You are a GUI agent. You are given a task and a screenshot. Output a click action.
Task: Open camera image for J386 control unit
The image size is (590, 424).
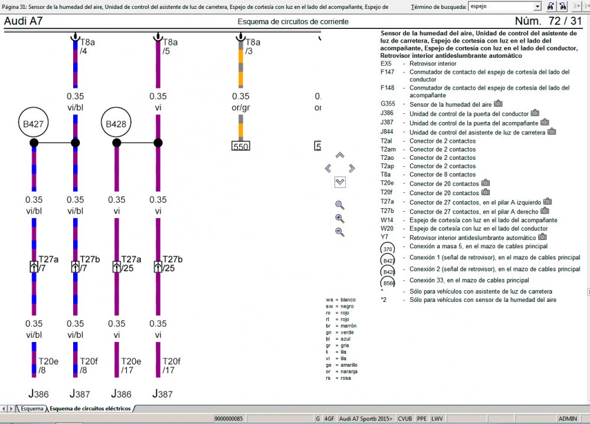click(x=535, y=113)
